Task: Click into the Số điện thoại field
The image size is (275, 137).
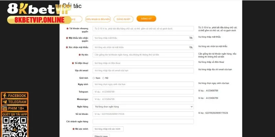Action: point(143,63)
